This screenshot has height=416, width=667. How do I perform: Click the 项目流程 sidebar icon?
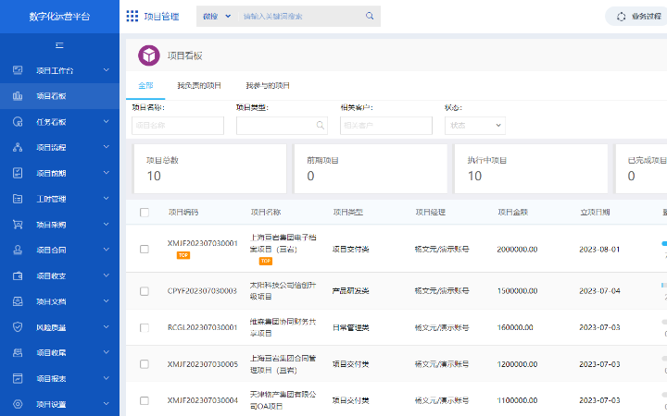(x=18, y=147)
